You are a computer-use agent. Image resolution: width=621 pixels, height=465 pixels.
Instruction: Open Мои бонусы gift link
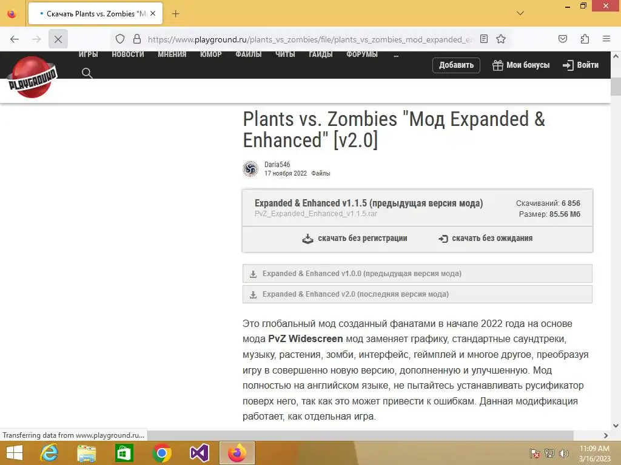point(521,65)
